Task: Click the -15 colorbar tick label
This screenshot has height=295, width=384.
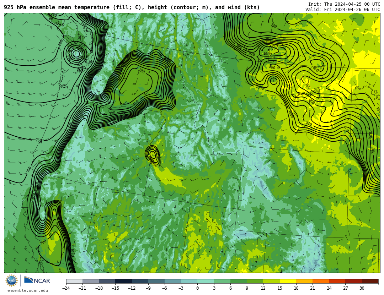Action: (x=115, y=288)
